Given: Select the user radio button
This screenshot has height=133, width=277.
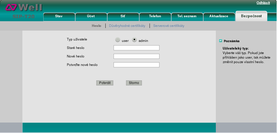Looking at the screenshot, I should (x=118, y=40).
